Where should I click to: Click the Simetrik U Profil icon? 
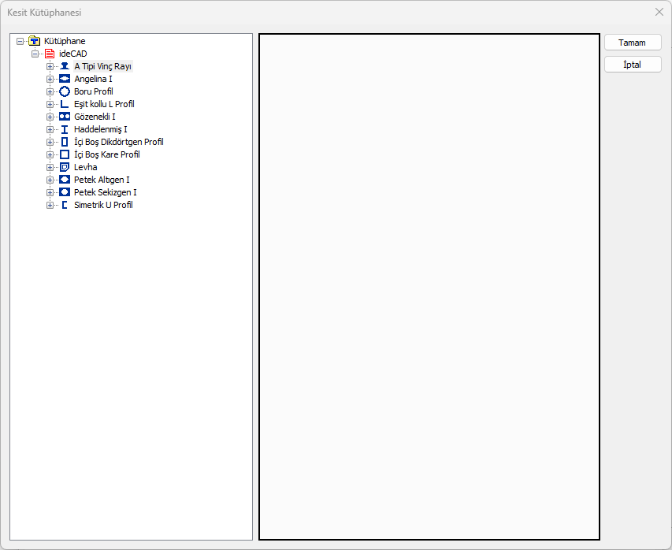[x=65, y=205]
